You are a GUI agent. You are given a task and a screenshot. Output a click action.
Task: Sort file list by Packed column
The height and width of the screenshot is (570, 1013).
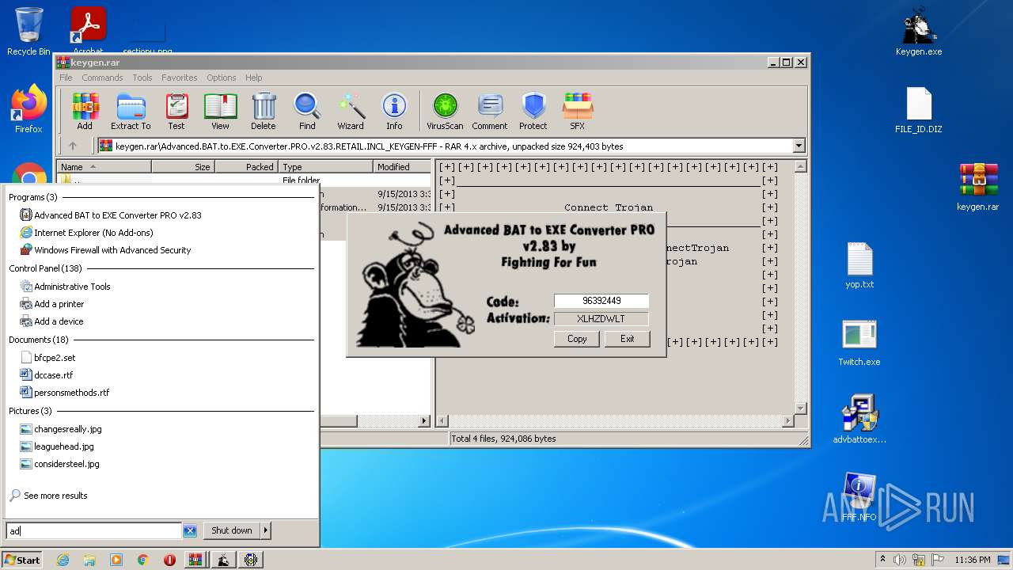point(245,167)
